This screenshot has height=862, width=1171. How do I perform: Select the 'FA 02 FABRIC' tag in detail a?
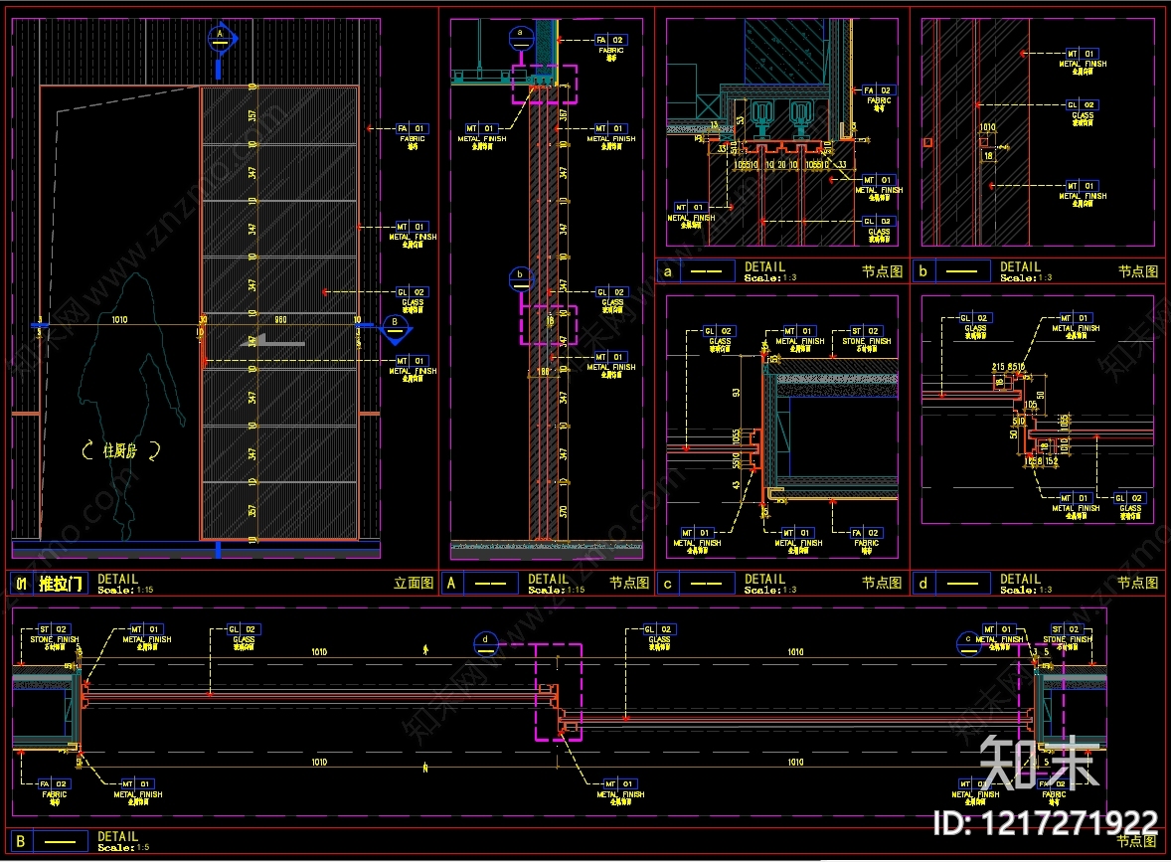click(x=879, y=97)
